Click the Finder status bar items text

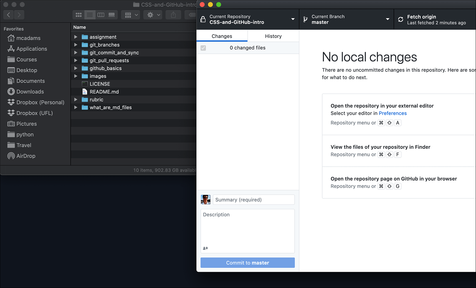coord(165,170)
